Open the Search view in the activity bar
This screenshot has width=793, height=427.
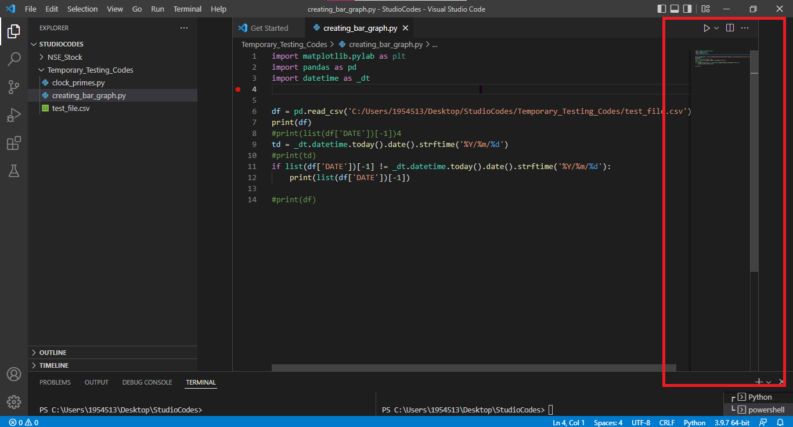pyautogui.click(x=14, y=59)
